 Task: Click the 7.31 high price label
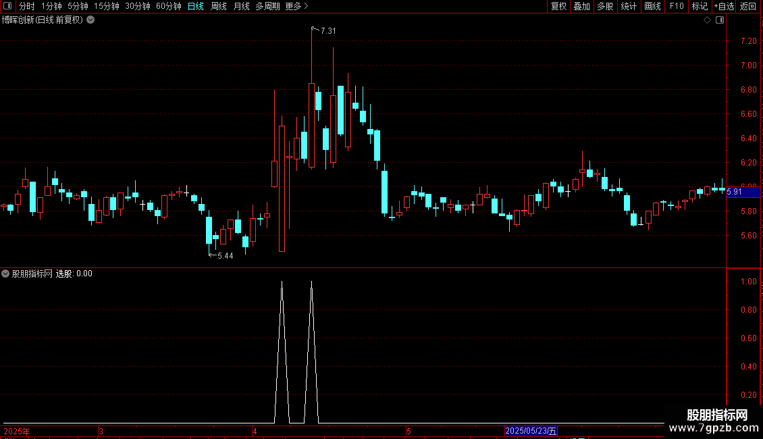tap(328, 30)
